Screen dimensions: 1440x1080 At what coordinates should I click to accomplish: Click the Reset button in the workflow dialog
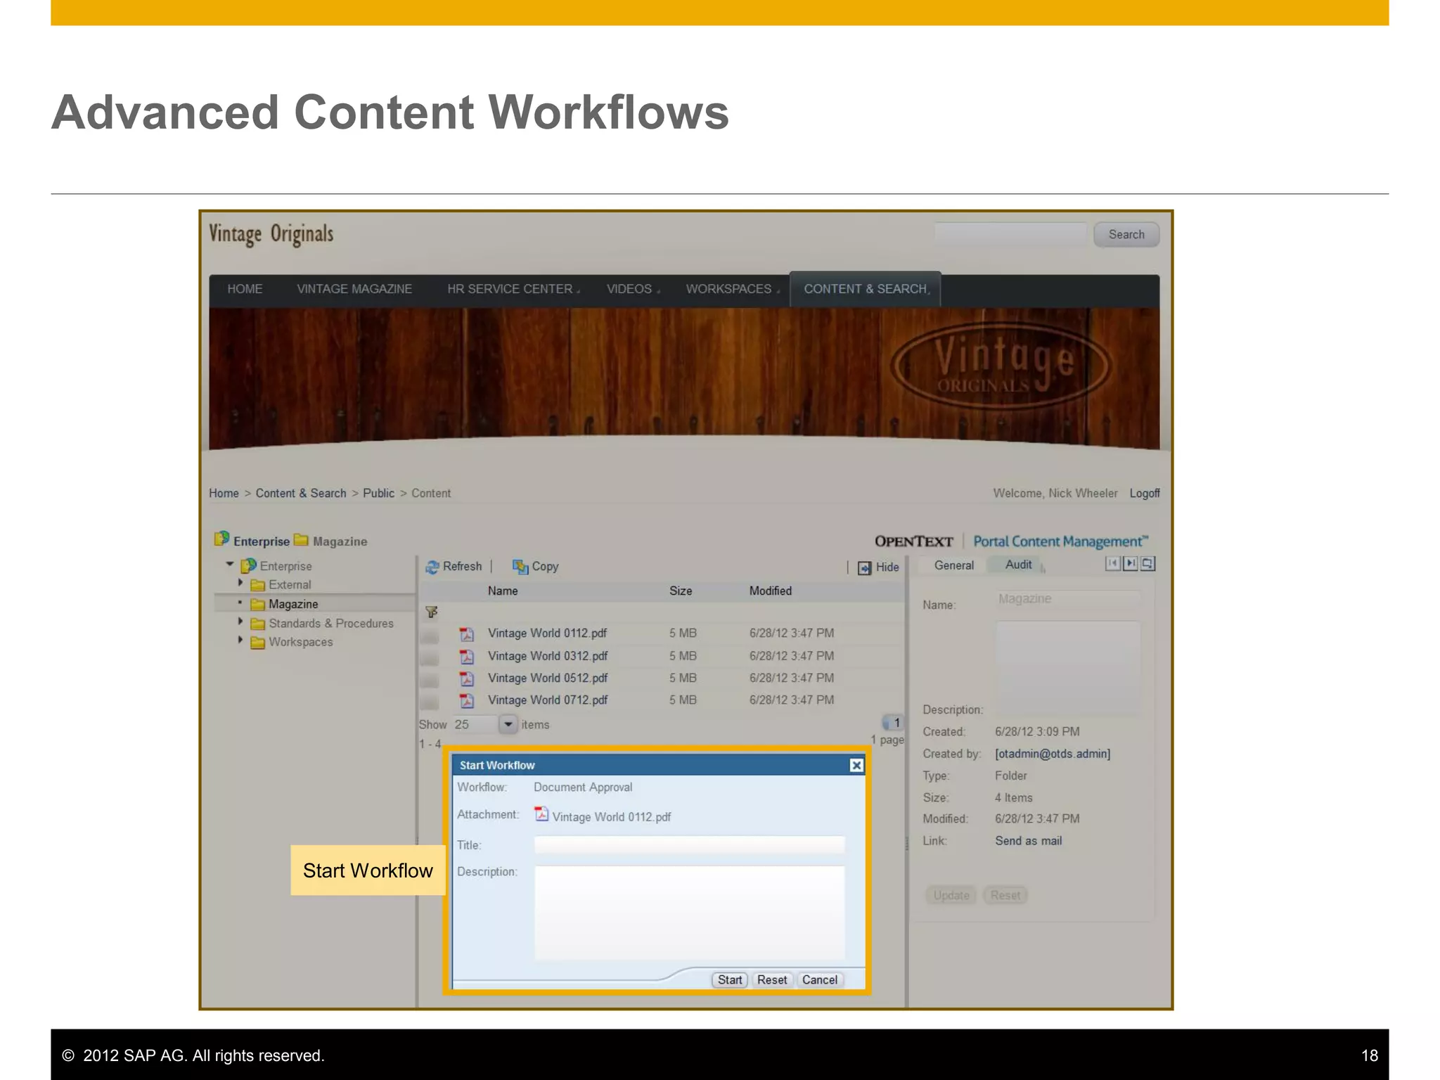tap(772, 980)
